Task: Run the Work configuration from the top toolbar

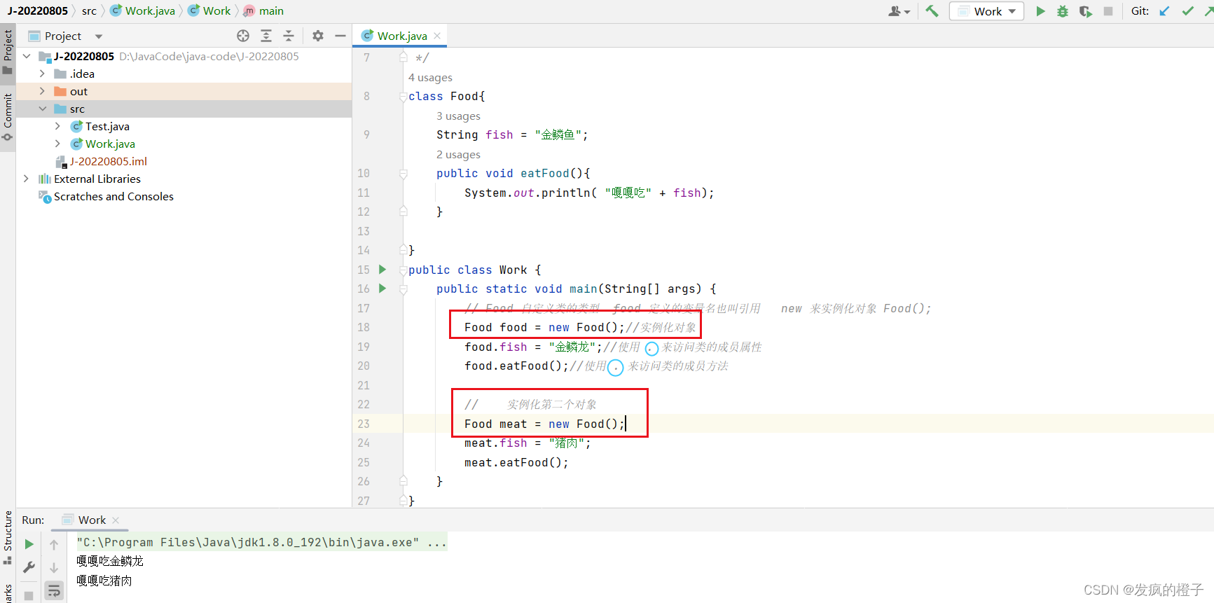Action: click(x=1040, y=11)
